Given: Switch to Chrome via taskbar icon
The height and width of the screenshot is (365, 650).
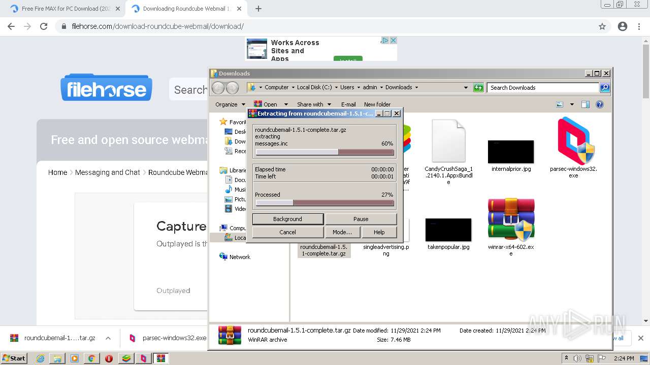Looking at the screenshot, I should tap(91, 358).
